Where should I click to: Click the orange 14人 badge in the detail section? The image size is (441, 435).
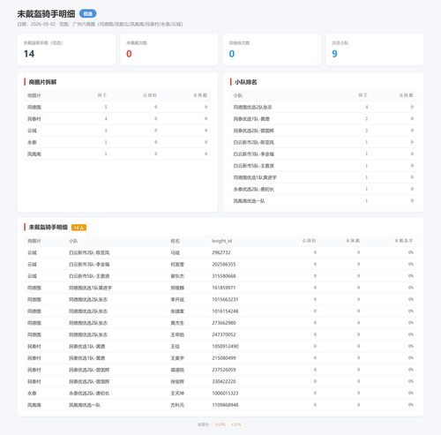(78, 228)
